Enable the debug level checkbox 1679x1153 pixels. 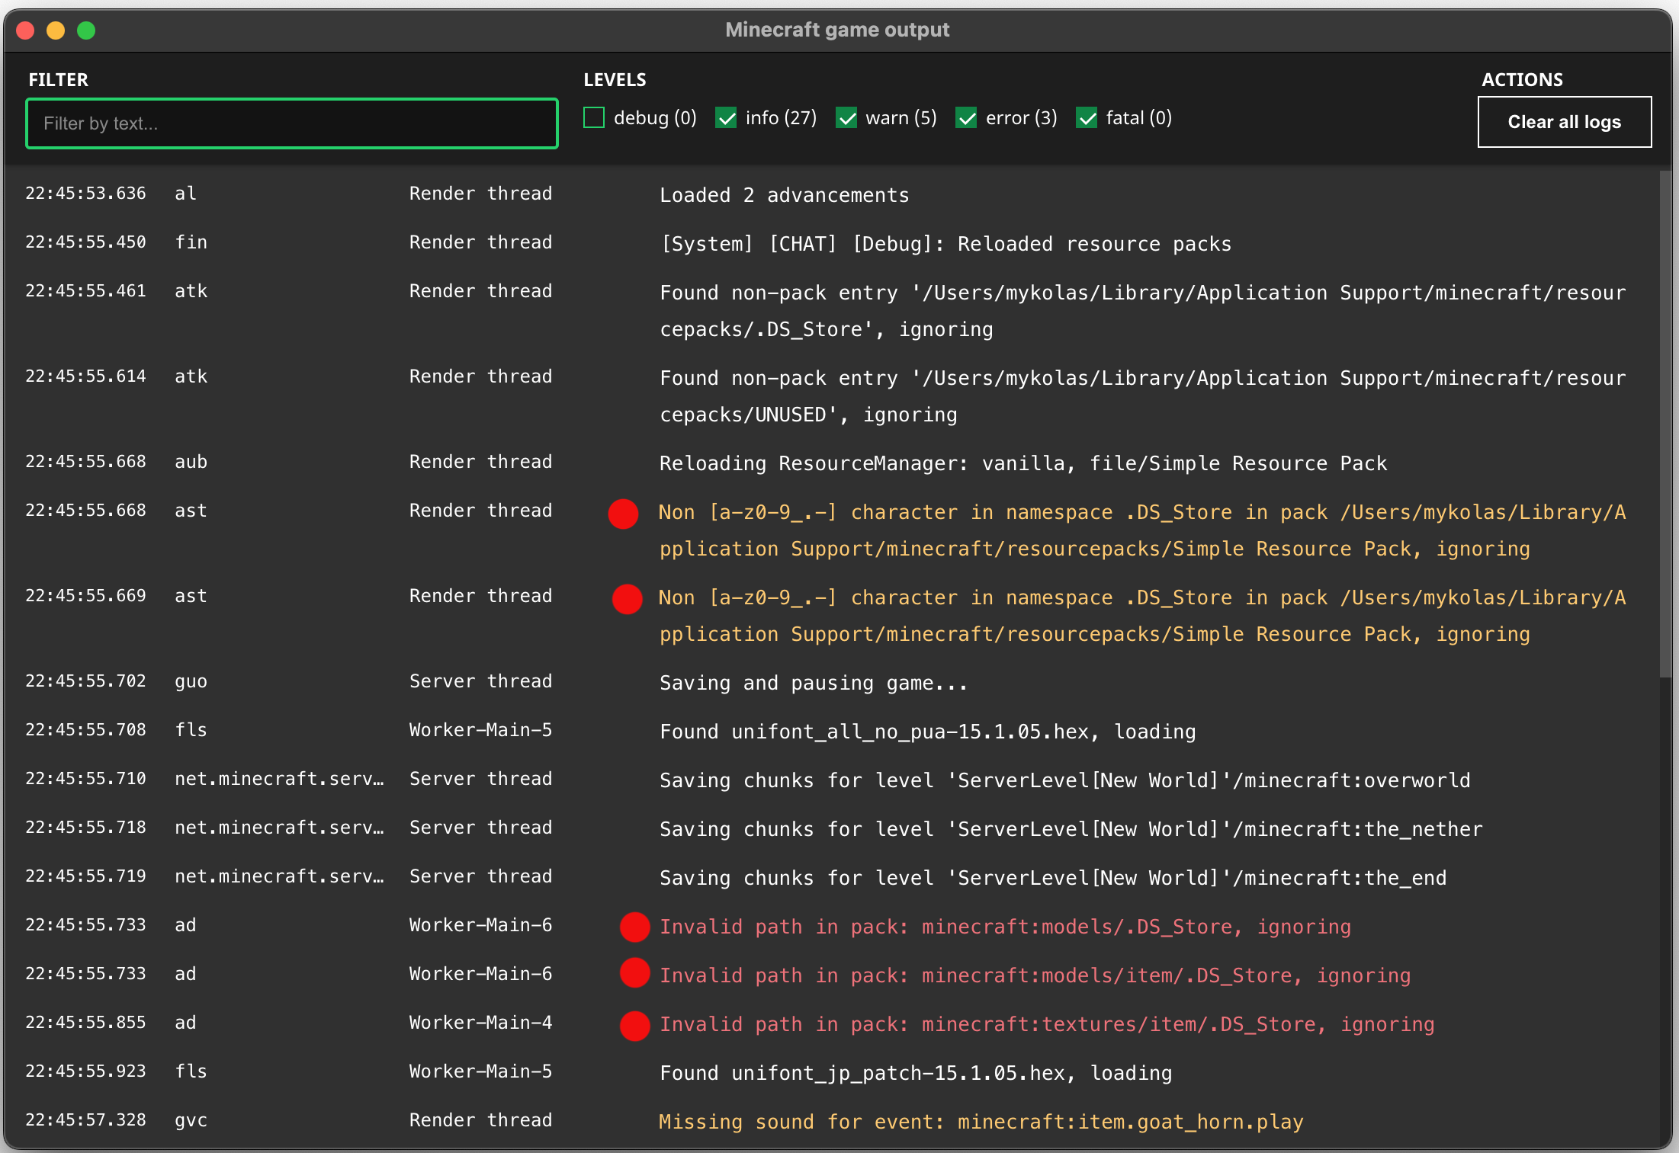pyautogui.click(x=594, y=118)
